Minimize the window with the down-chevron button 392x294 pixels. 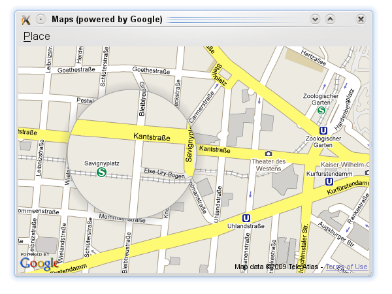316,20
